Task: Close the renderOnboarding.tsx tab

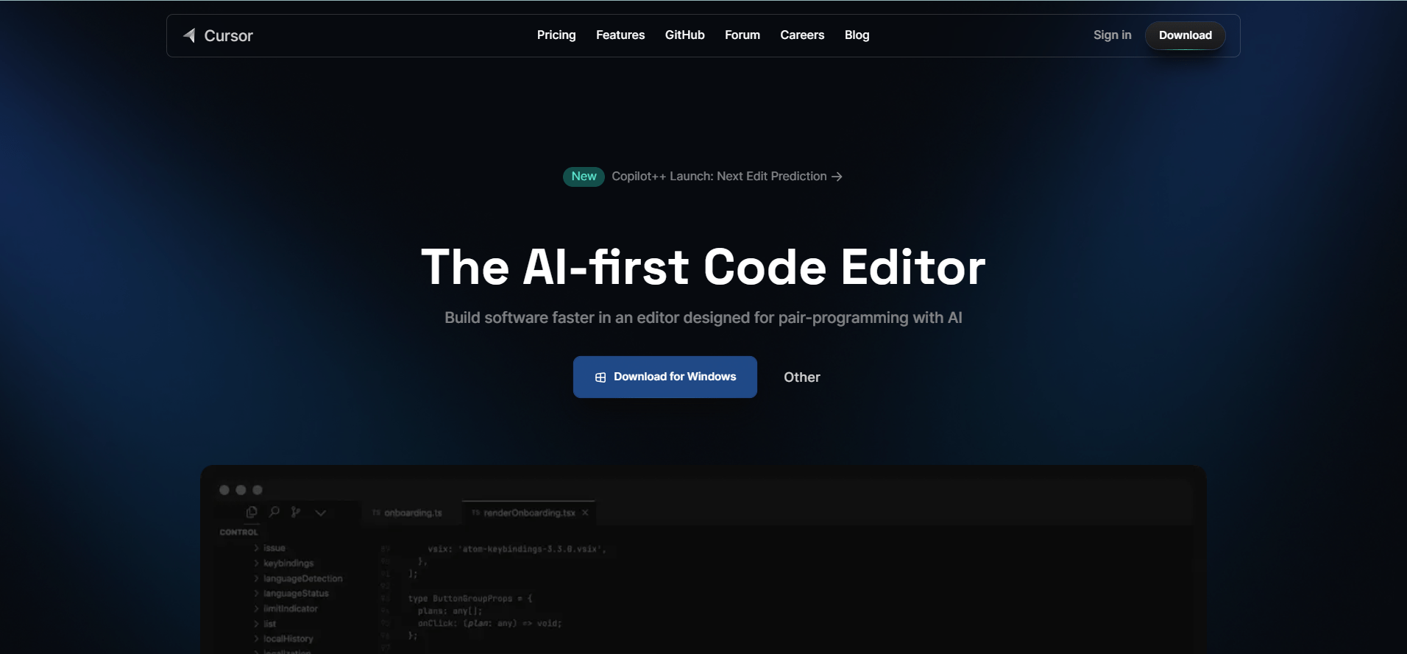Action: [x=585, y=513]
